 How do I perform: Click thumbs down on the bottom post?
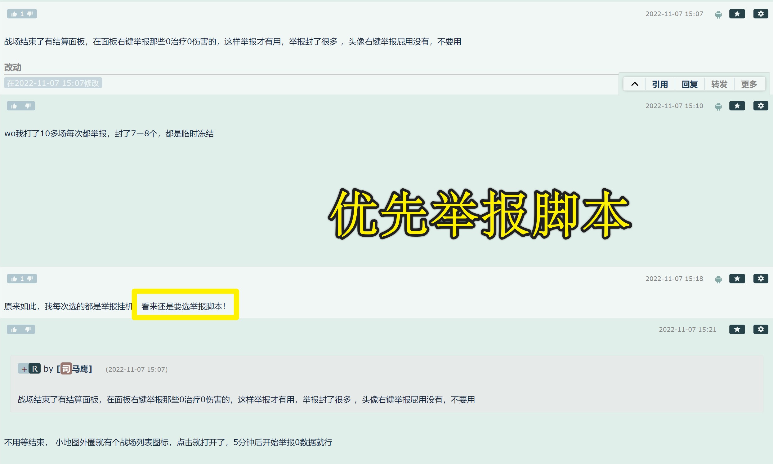[28, 329]
